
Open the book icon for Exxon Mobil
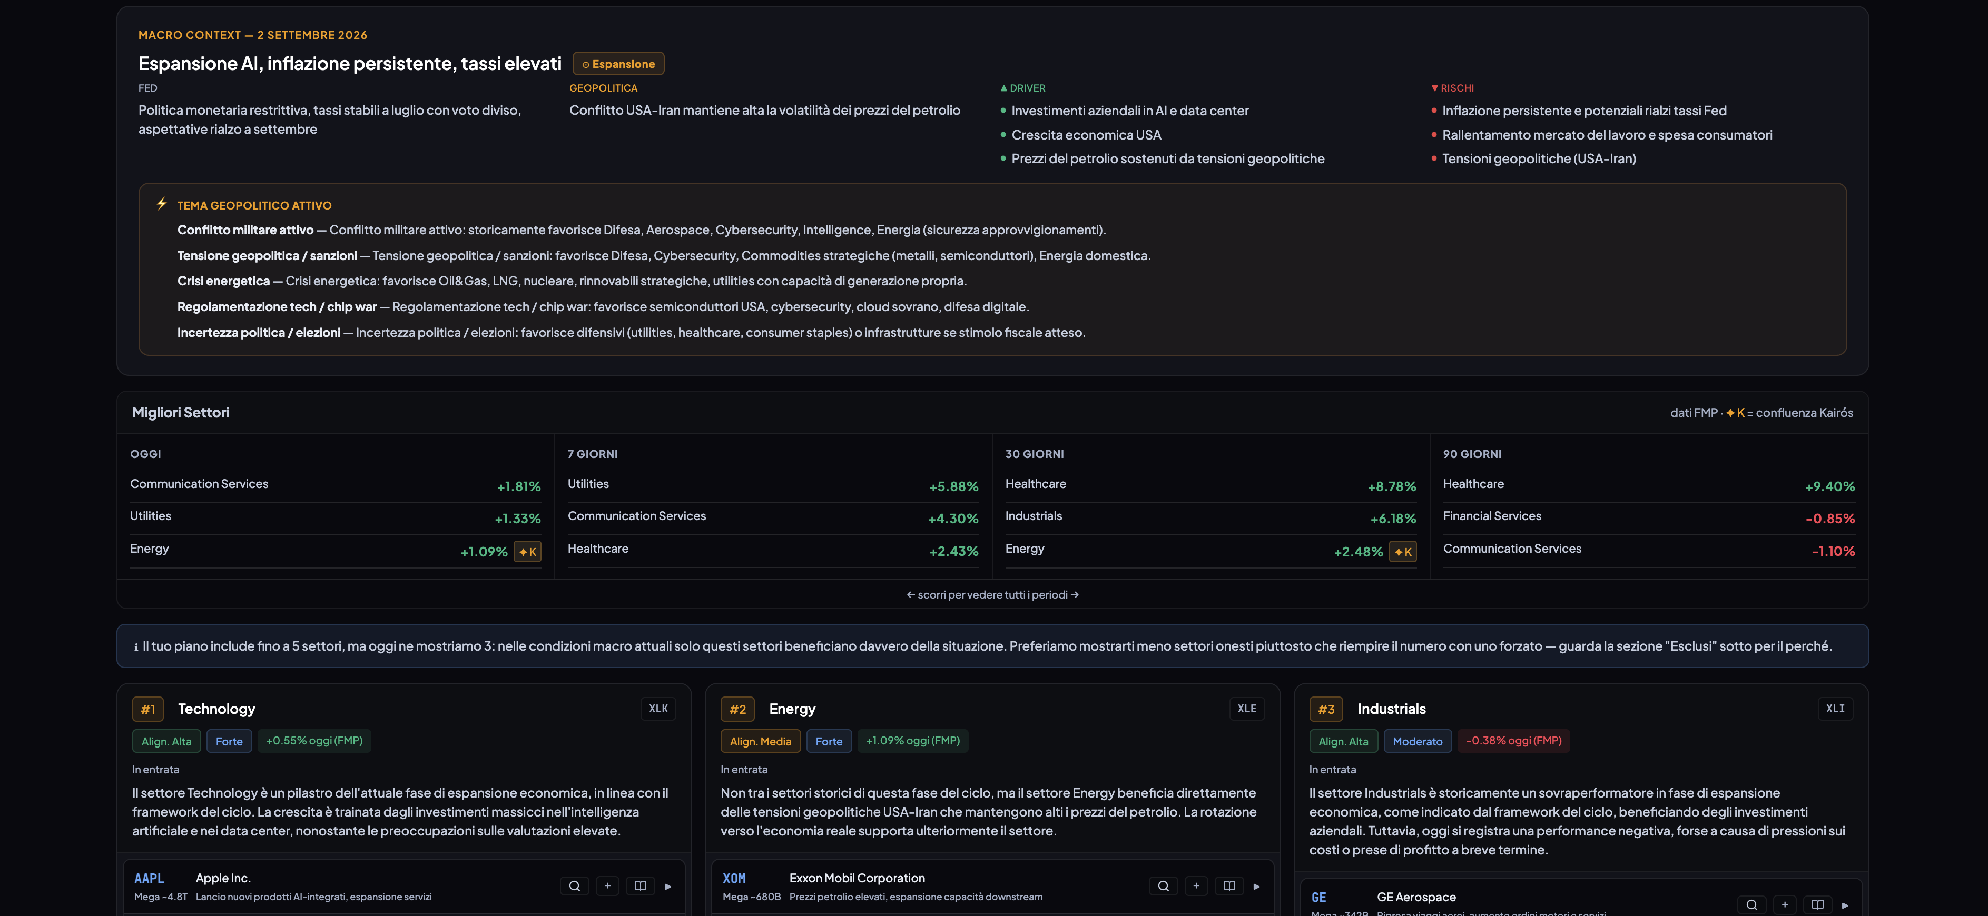(x=1228, y=886)
